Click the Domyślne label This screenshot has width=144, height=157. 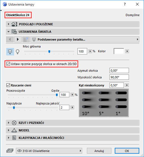[x=133, y=15]
